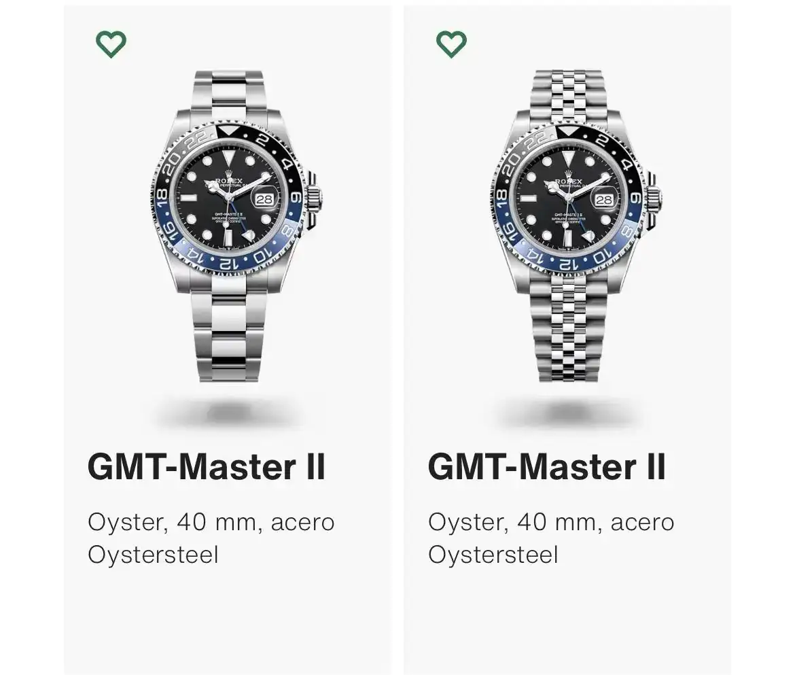795x675 pixels.
Task: Click the Rolex logo on left watch dial
Action: [228, 181]
